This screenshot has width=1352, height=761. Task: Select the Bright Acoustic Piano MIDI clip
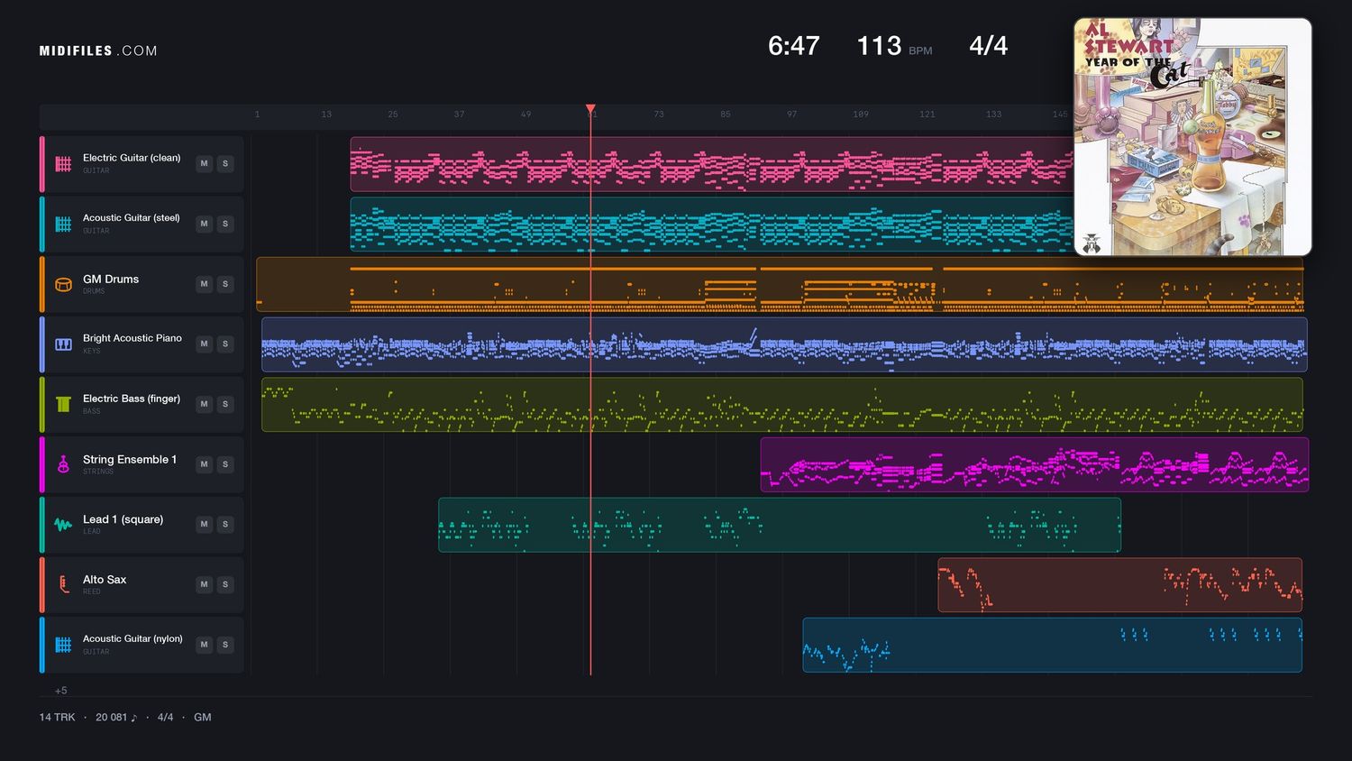784,344
